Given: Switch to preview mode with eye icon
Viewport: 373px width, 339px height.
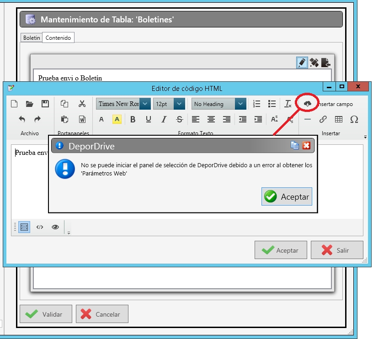Looking at the screenshot, I should [x=55, y=227].
